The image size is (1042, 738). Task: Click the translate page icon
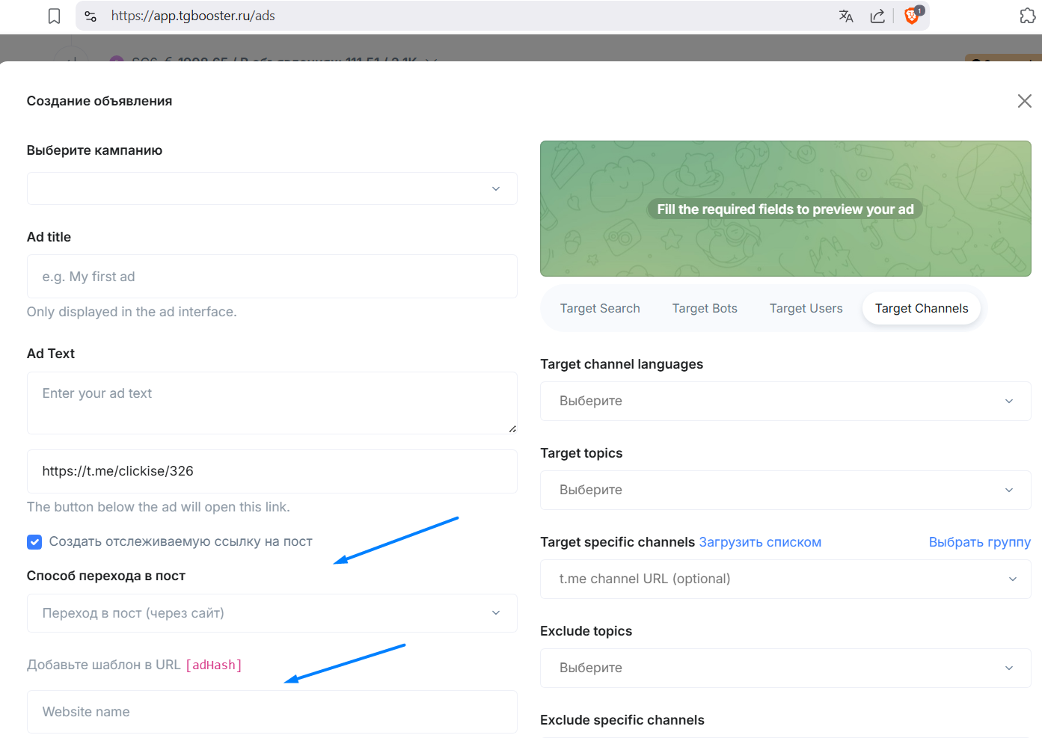[846, 16]
